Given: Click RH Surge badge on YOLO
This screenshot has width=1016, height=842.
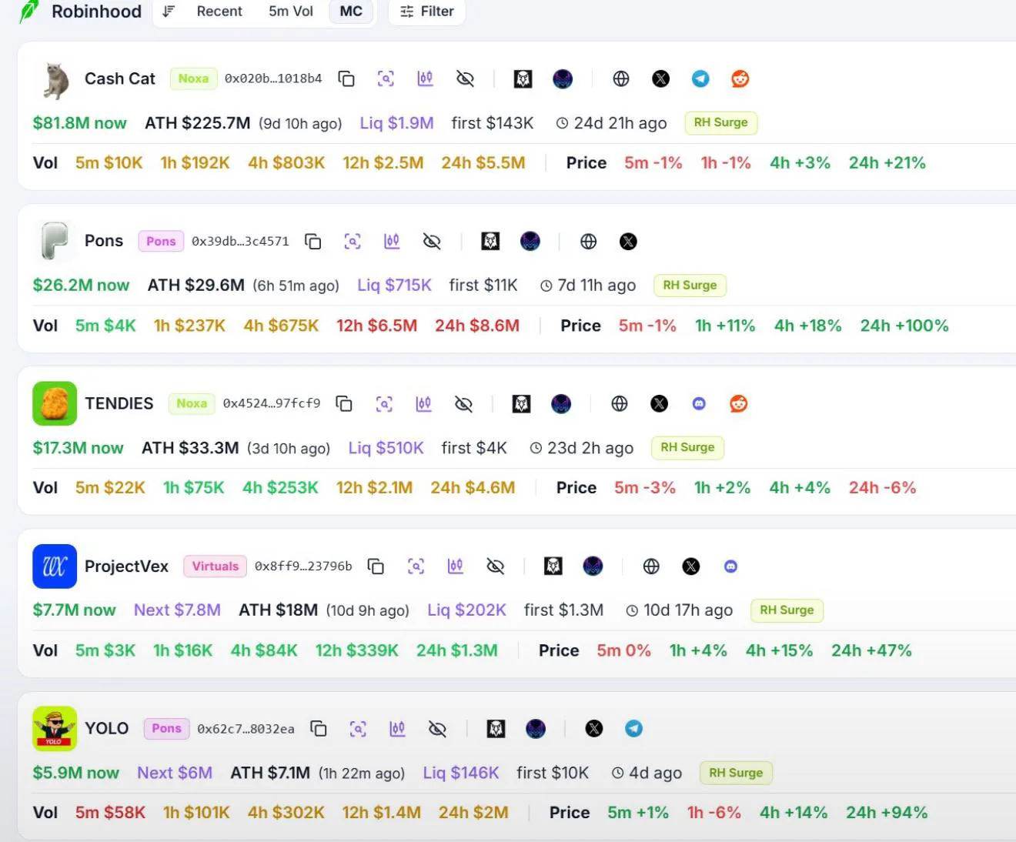Looking at the screenshot, I should (x=736, y=773).
